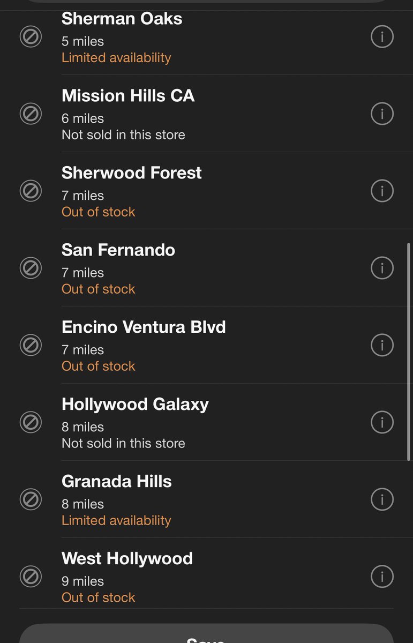Select the Granada Hills store radio button
Viewport: 413px width, 643px height.
pos(31,500)
